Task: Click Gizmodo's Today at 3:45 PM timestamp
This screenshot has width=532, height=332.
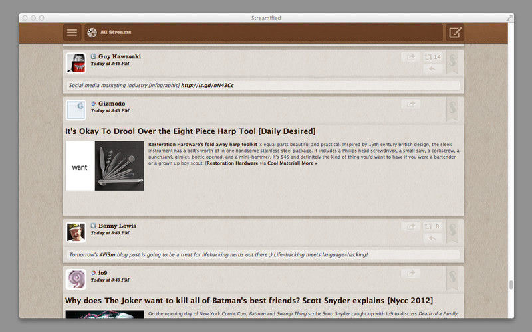Action: tap(110, 110)
